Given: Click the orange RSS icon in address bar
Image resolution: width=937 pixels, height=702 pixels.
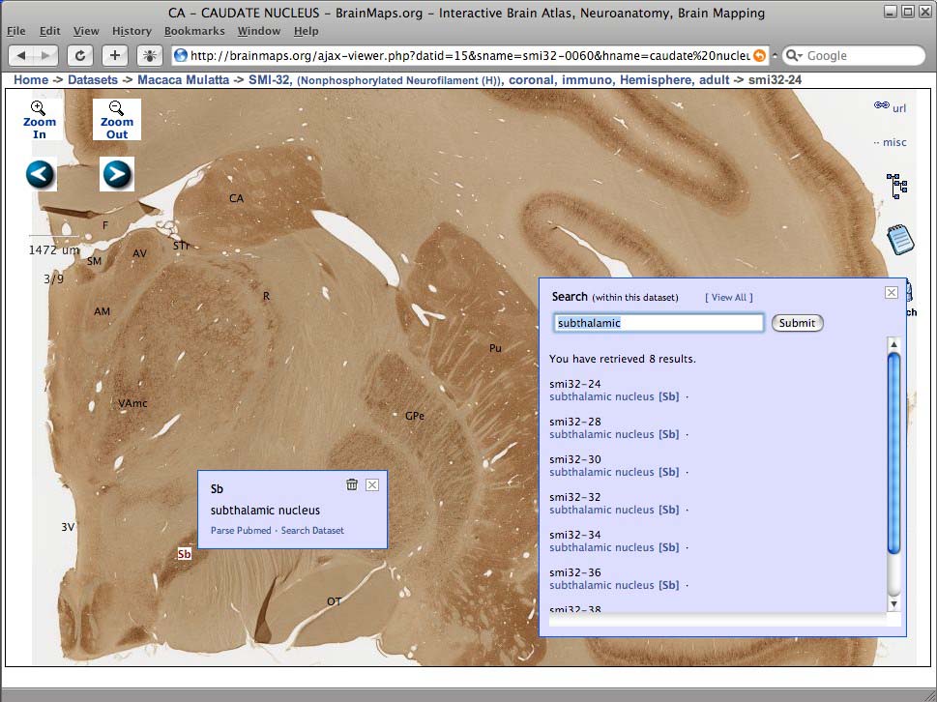Looking at the screenshot, I should click(x=759, y=55).
